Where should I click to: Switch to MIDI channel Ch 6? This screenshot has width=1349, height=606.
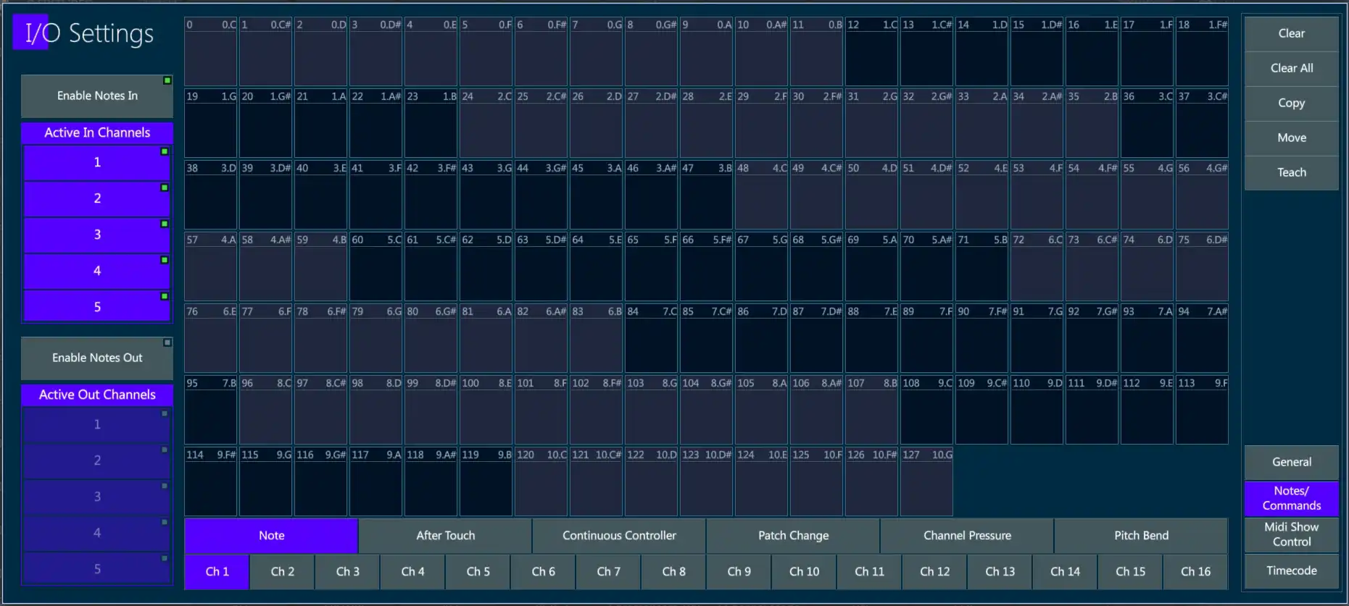pos(543,572)
